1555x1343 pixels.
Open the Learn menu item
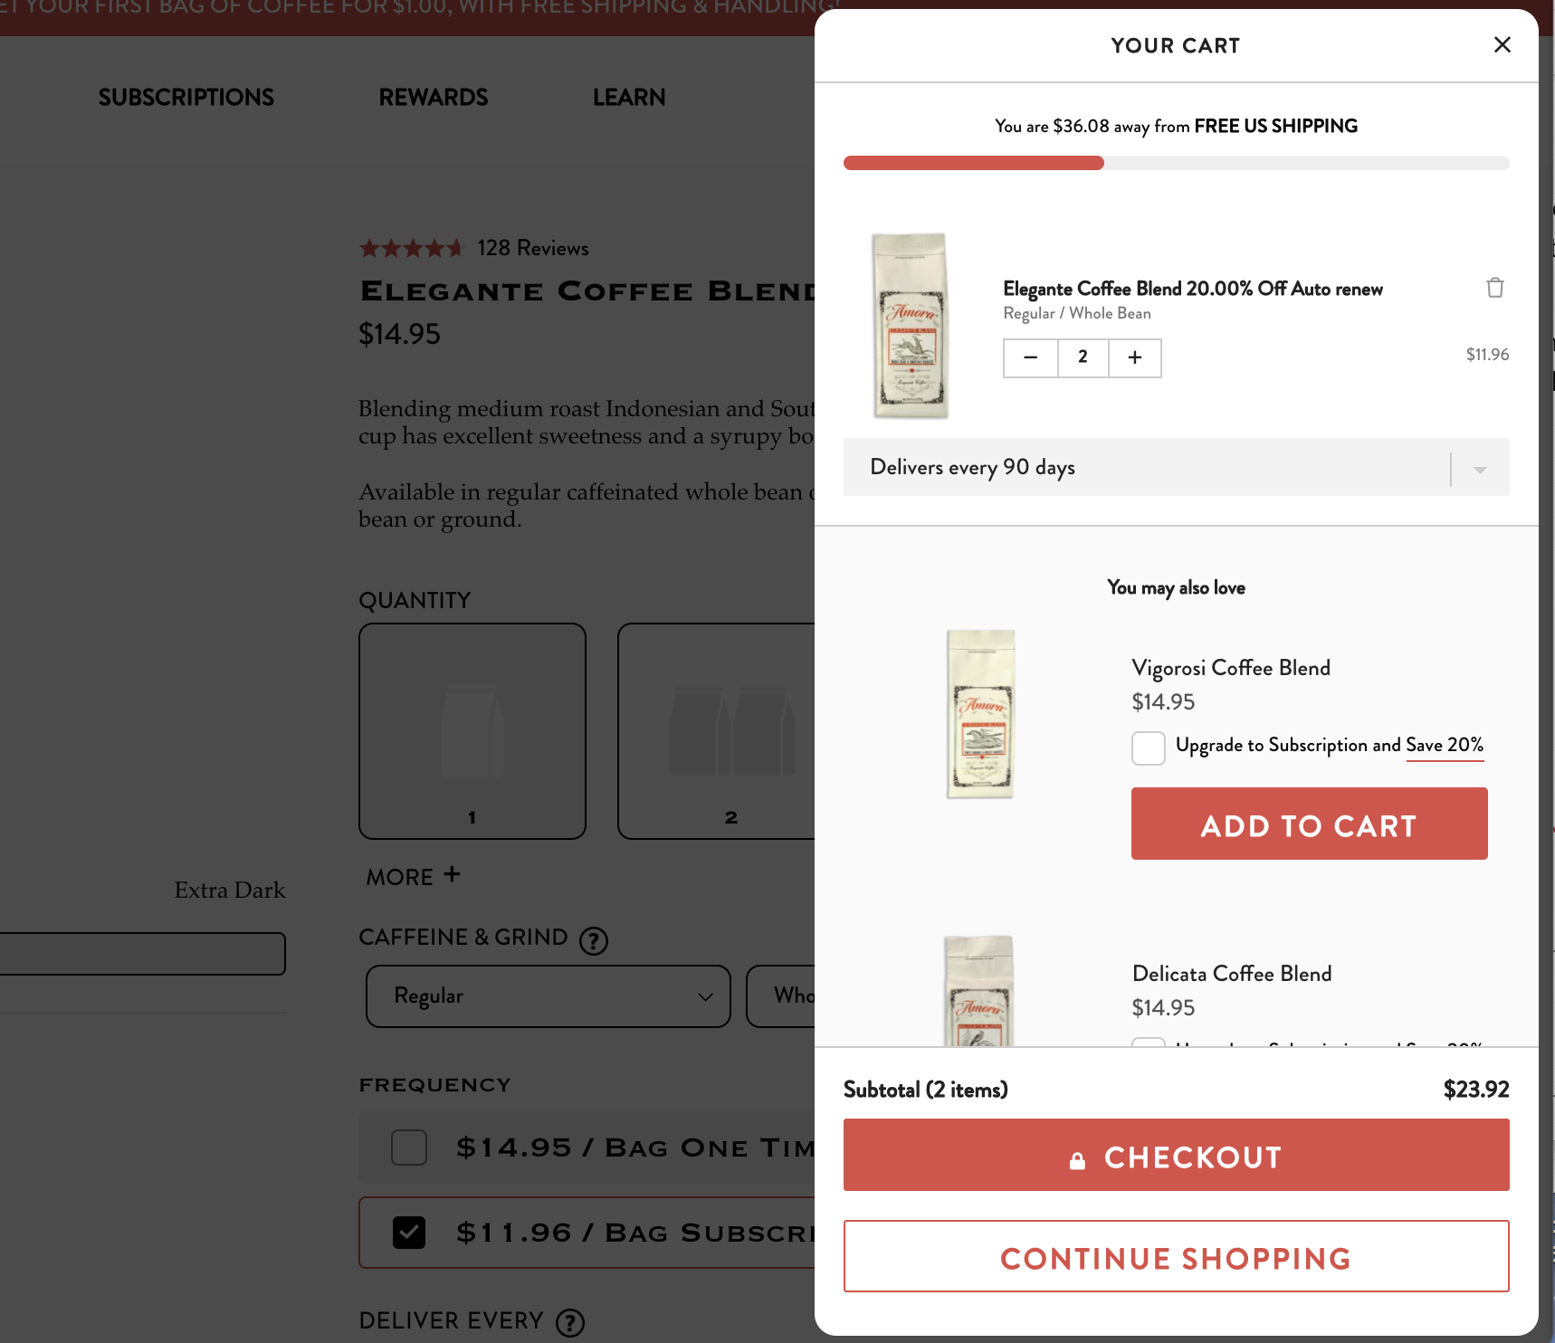pos(629,97)
